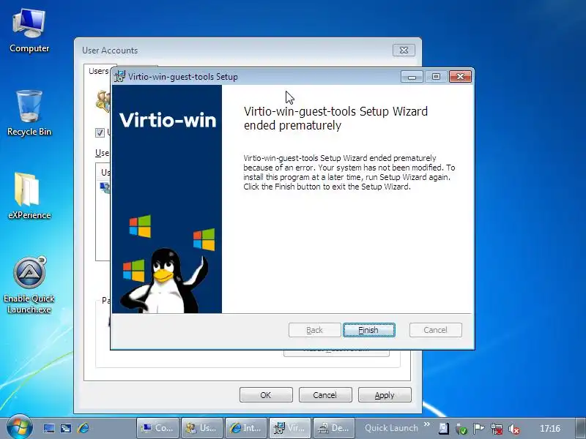The width and height of the screenshot is (586, 439).
Task: Click the Finish button in the setup wizard
Action: click(369, 330)
